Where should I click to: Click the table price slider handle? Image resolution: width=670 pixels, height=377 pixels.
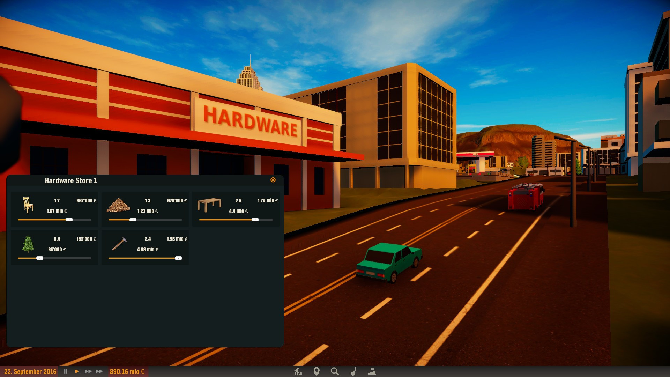(x=255, y=220)
